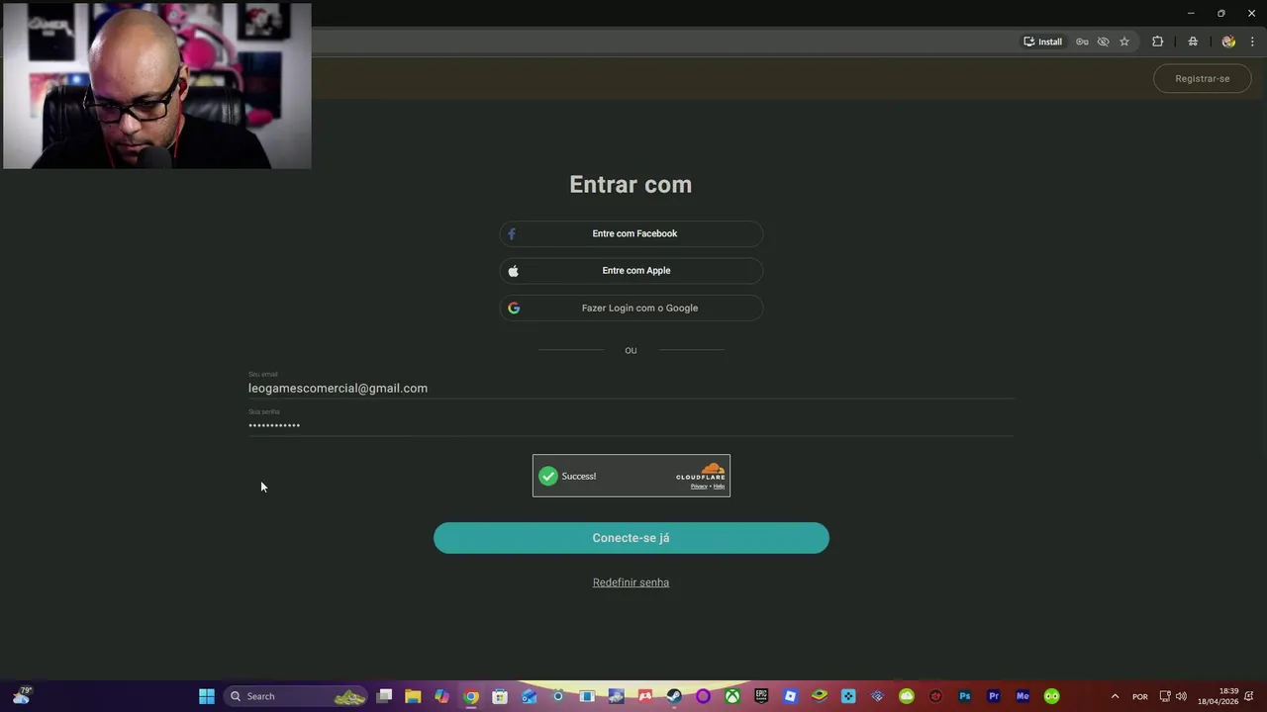The width and height of the screenshot is (1267, 712).
Task: Click the Install app button in address bar
Action: [1042, 42]
